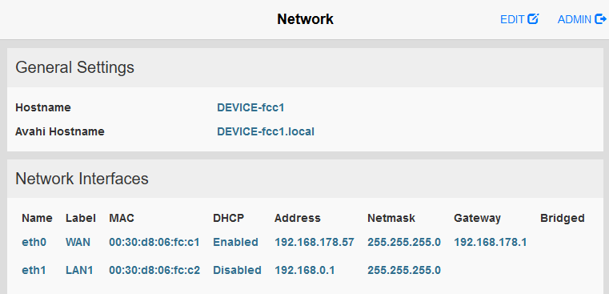The width and height of the screenshot is (609, 294).
Task: Click the Enabled DHCP status for eth0
Action: coord(236,242)
